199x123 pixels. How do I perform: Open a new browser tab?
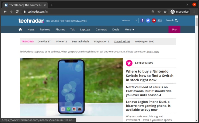52,5
